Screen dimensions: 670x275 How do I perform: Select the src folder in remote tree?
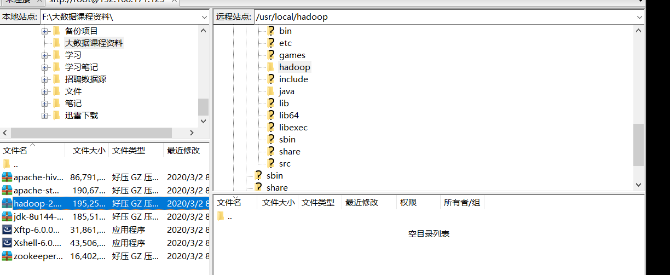285,164
